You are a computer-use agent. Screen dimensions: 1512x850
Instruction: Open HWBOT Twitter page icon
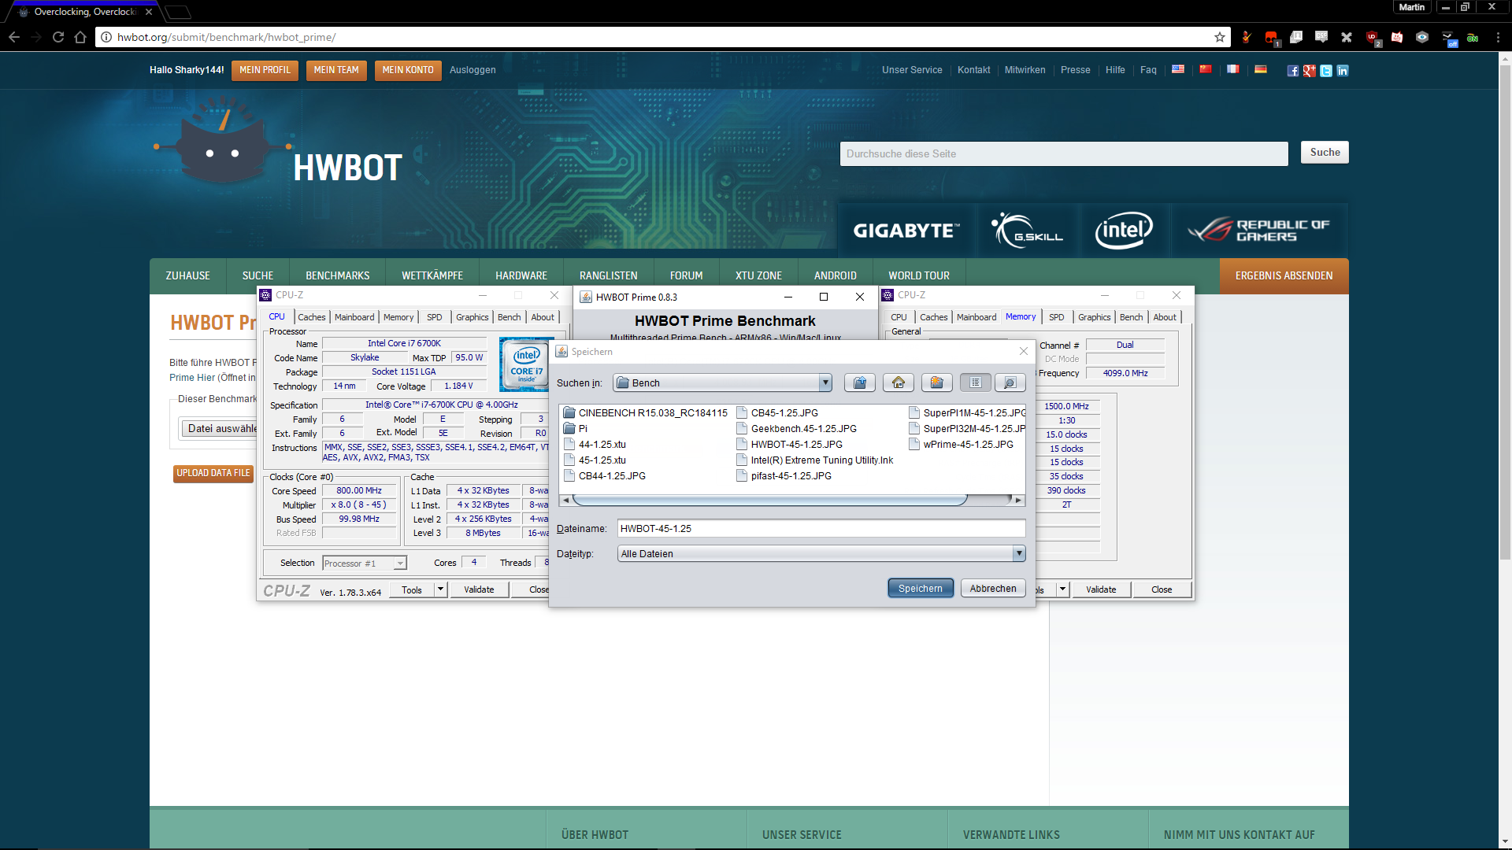pyautogui.click(x=1326, y=71)
